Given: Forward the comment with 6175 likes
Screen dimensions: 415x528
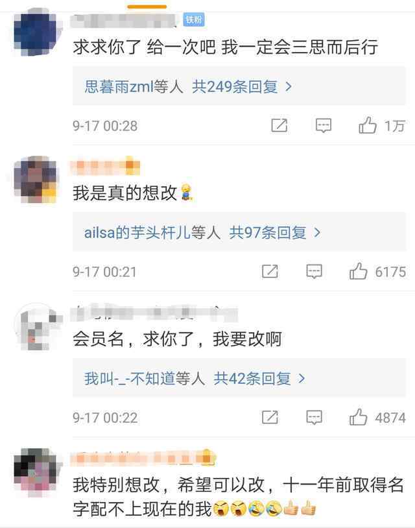Looking at the screenshot, I should click(270, 271).
